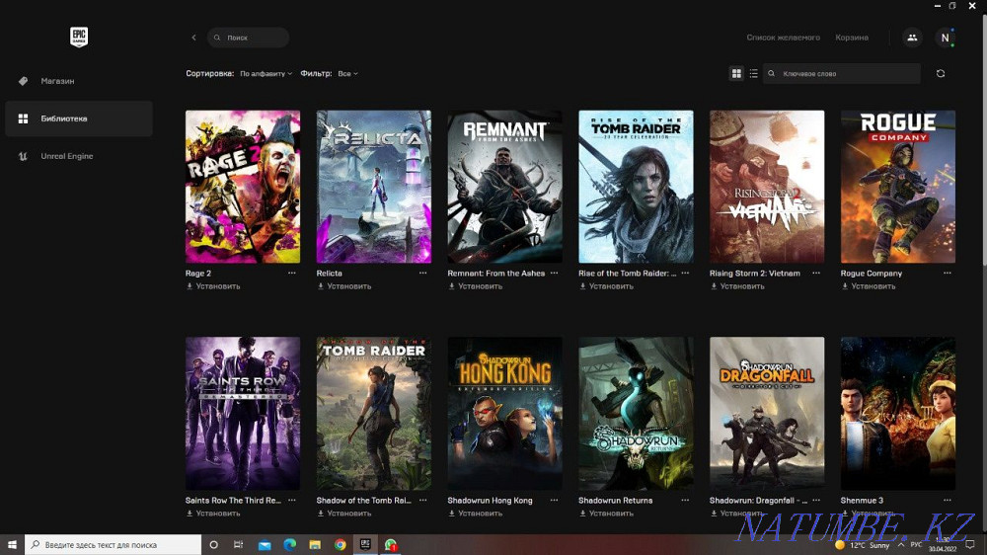The height and width of the screenshot is (555, 987).
Task: Open the user profile avatar N
Action: 945,38
